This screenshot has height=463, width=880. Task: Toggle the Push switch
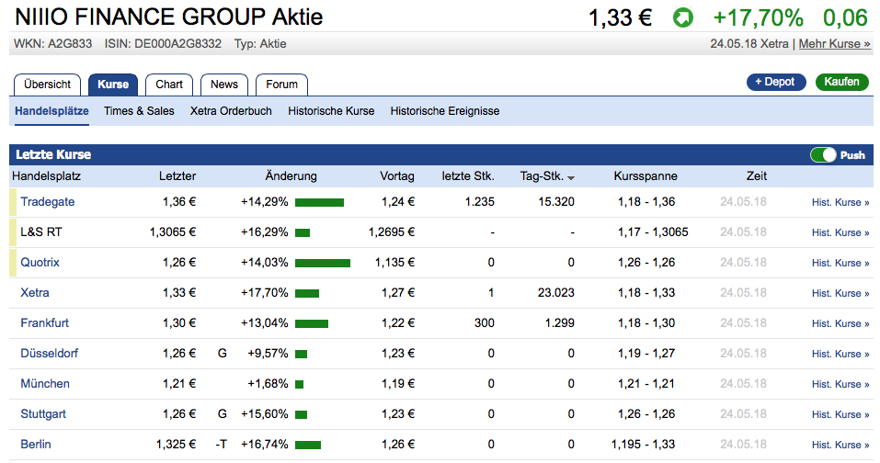(x=823, y=155)
